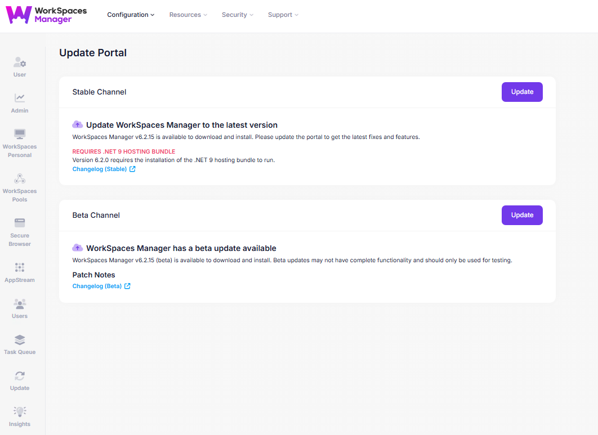Image resolution: width=598 pixels, height=435 pixels.
Task: Expand the Security dropdown menu
Action: click(237, 15)
